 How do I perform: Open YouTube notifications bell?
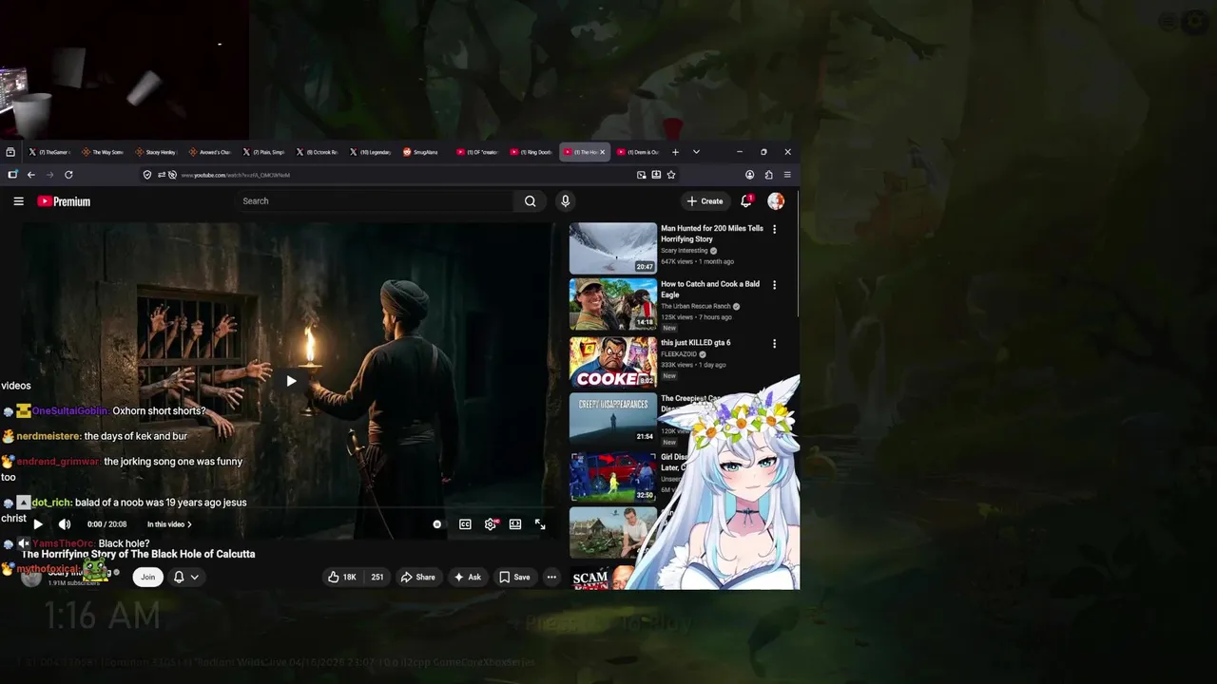[x=746, y=201]
